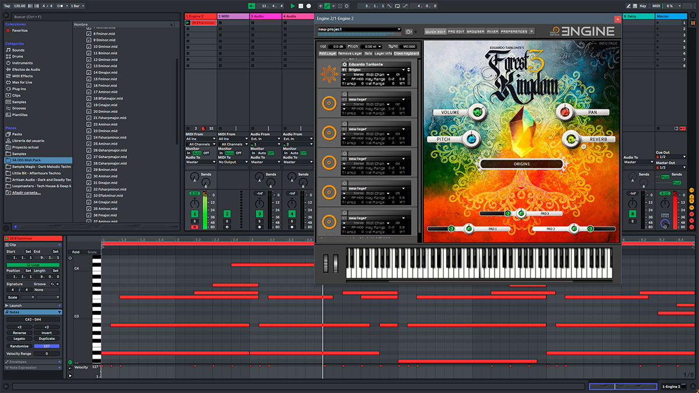Switch to the PAD EDIT tab in Engine
Viewport: 699px width, 393px height.
(x=456, y=31)
